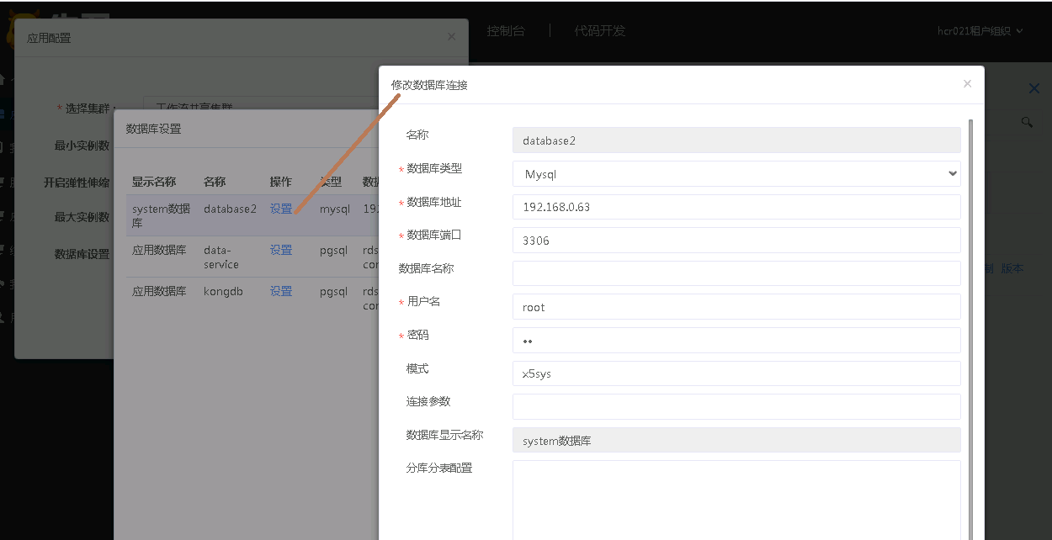
Task: Click the blue X icon on the right panel
Action: [1034, 88]
